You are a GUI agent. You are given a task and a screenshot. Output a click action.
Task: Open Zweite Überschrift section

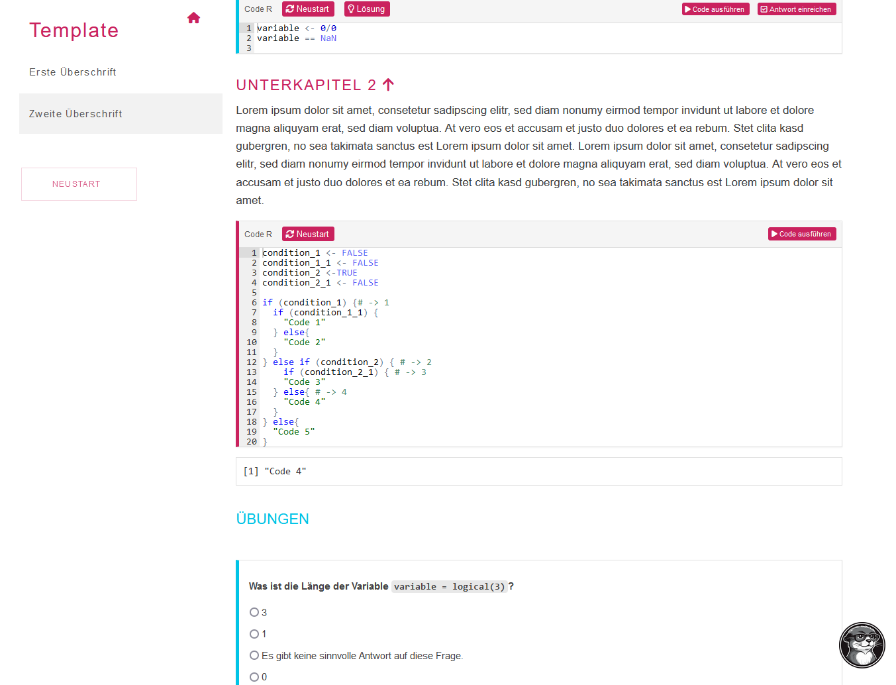(121, 114)
